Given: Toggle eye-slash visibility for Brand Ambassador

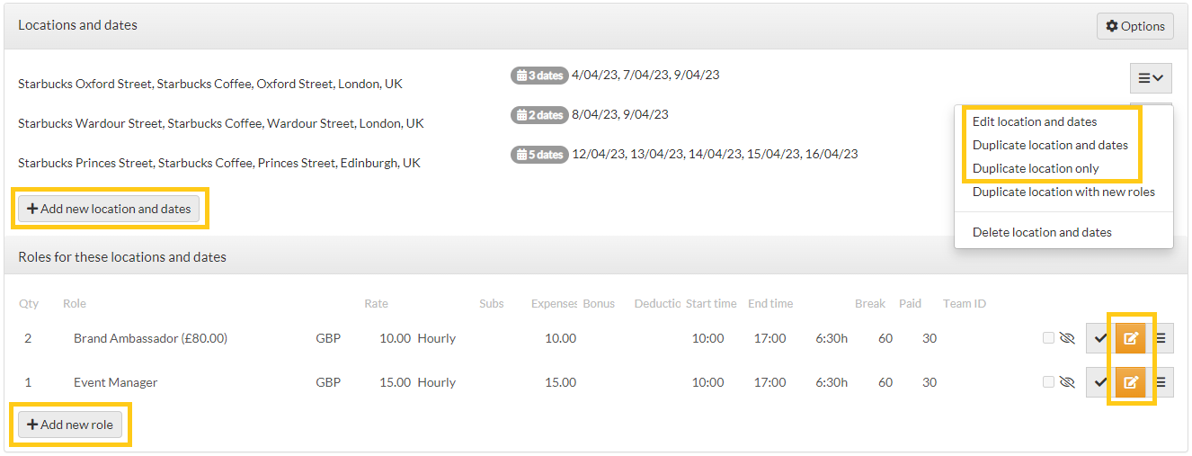Looking at the screenshot, I should pos(1067,338).
